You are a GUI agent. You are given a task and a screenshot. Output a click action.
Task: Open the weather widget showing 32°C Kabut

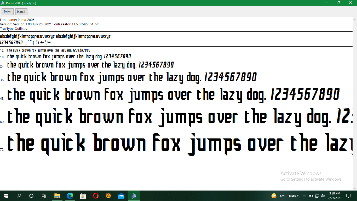coord(284,196)
